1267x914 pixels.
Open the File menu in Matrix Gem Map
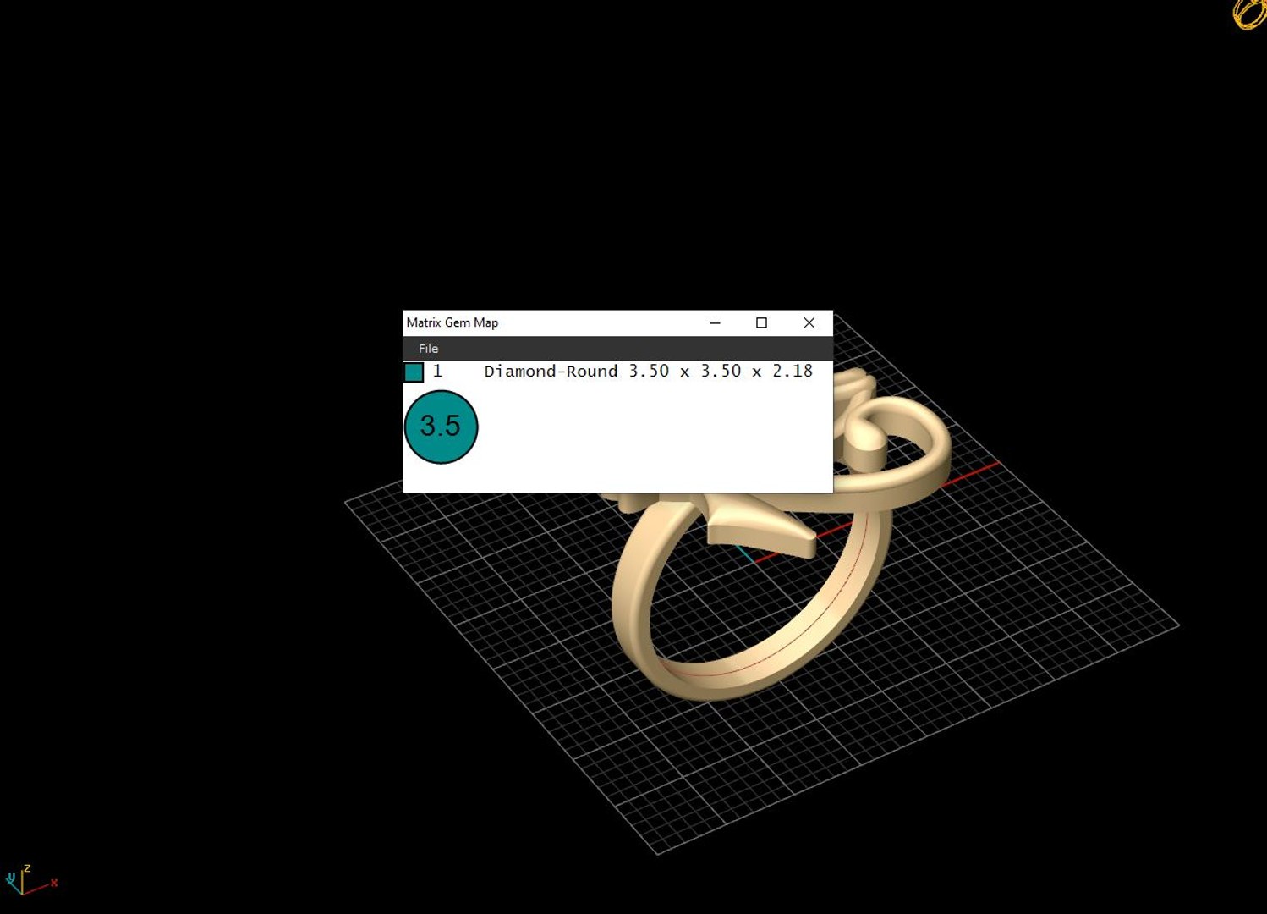click(428, 349)
